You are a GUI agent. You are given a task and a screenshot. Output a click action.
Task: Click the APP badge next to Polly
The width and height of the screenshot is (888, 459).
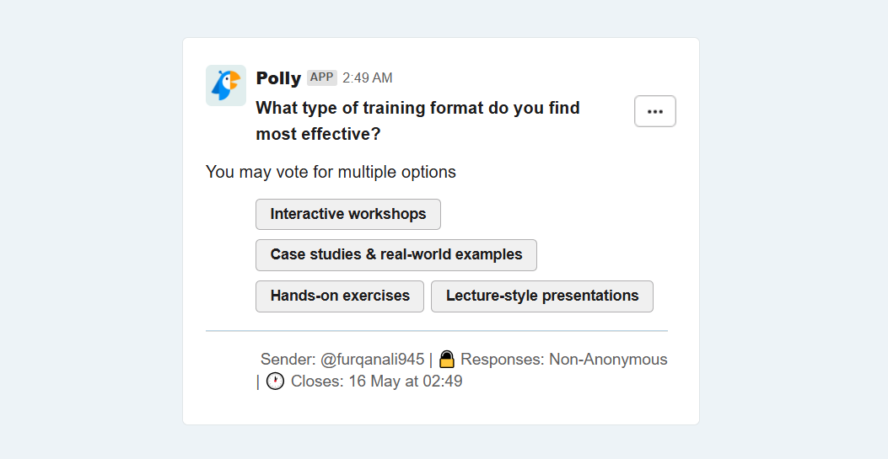point(321,77)
